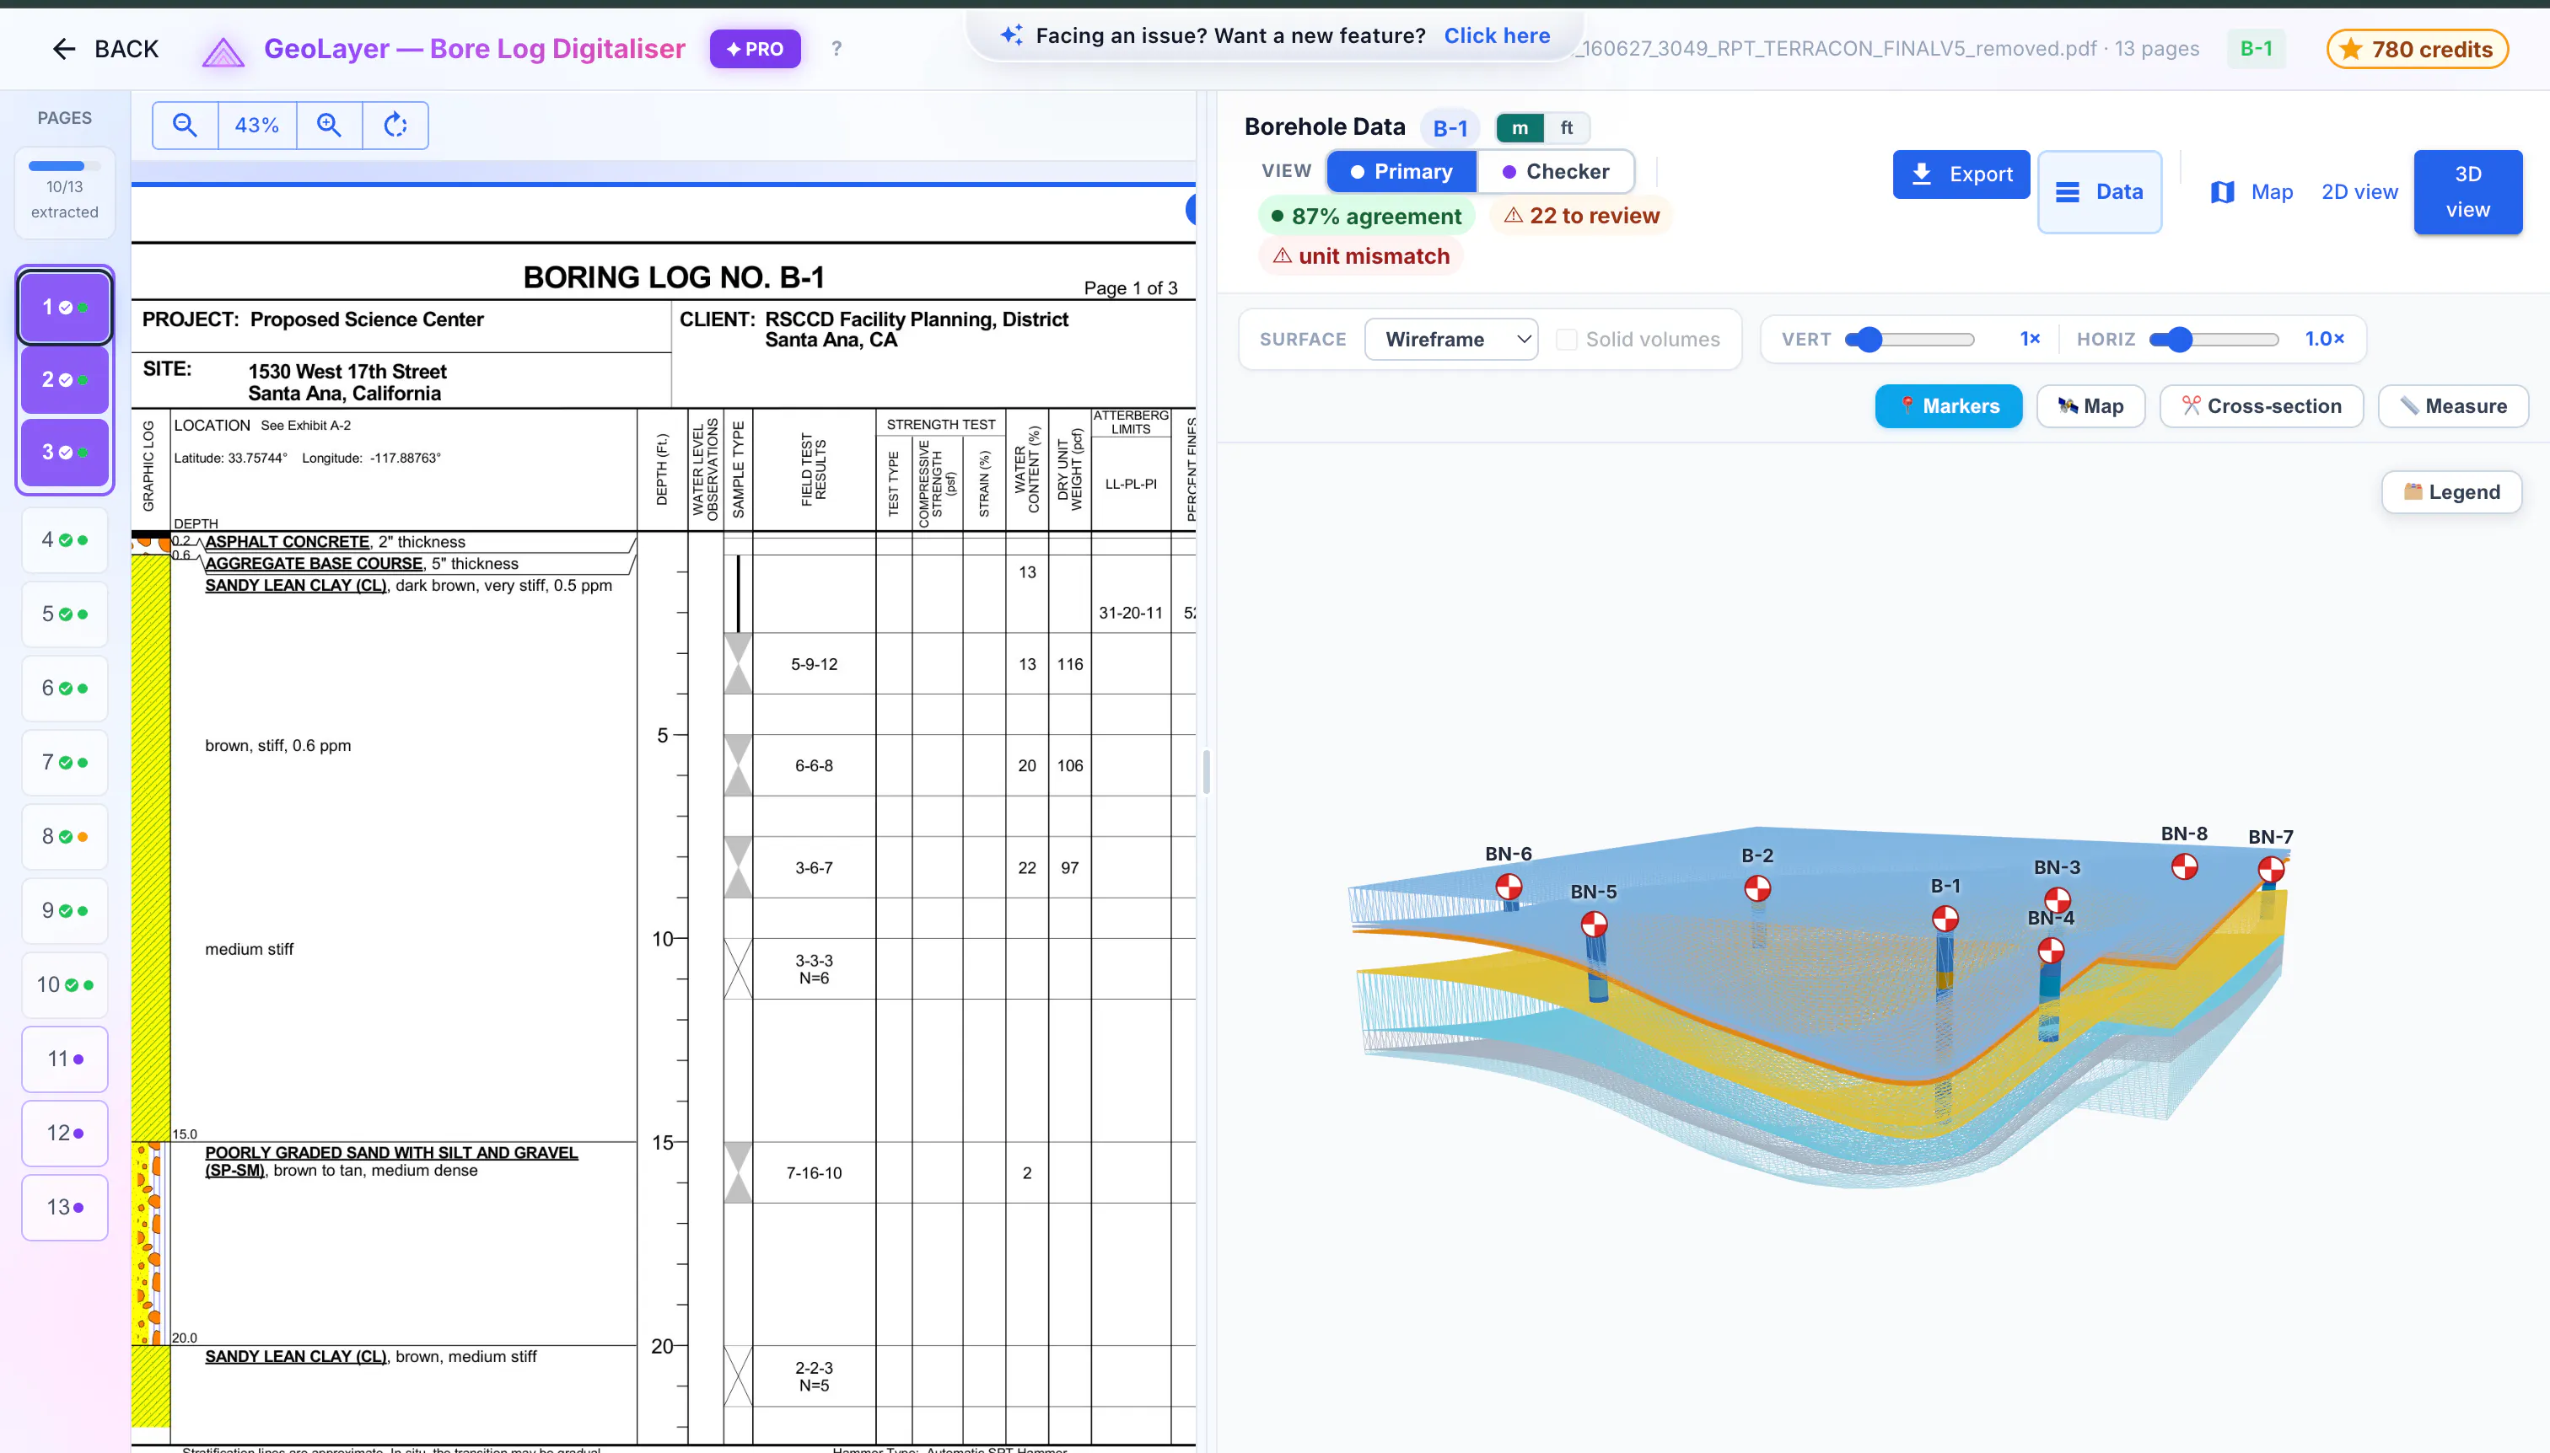
Task: Click 'BORING LOG NO. B-1' title text
Action: pyautogui.click(x=674, y=277)
